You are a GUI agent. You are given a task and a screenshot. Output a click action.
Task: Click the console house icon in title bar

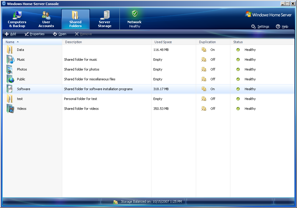4,4
